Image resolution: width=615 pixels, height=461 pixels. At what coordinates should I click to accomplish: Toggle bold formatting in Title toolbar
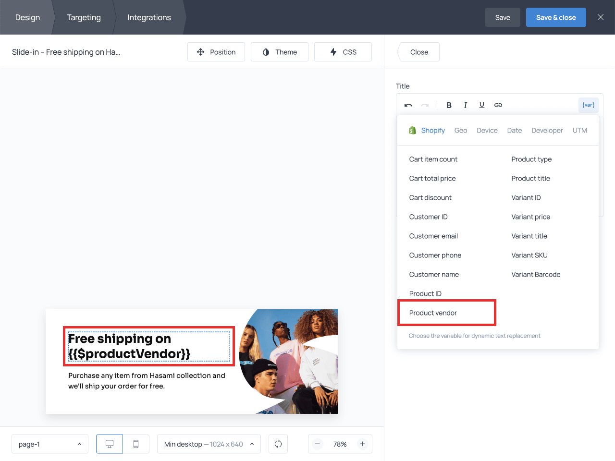click(x=449, y=105)
